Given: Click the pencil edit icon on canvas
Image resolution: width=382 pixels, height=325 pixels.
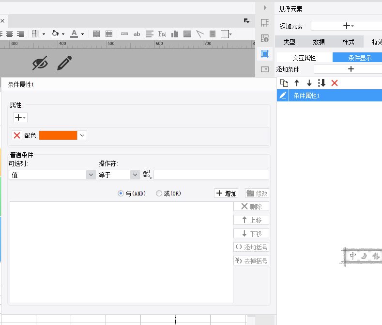Looking at the screenshot, I should click(64, 63).
